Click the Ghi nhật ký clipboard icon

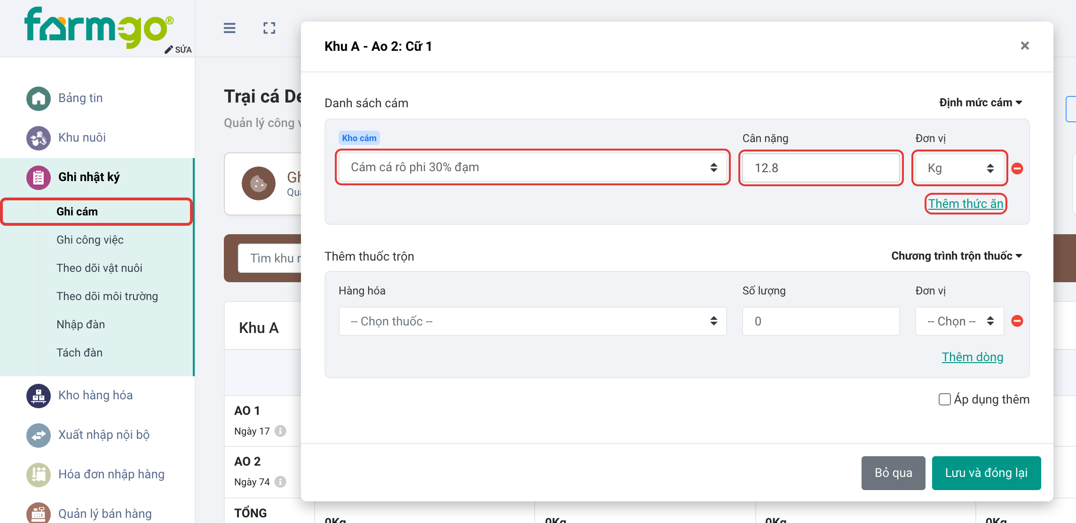tap(39, 177)
